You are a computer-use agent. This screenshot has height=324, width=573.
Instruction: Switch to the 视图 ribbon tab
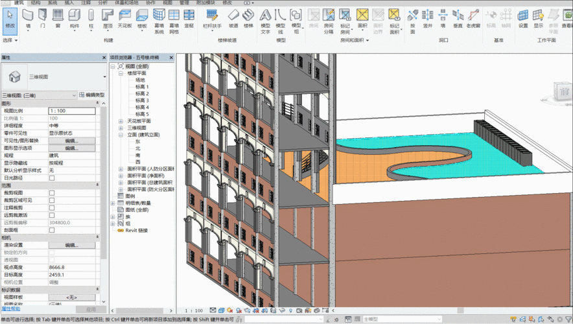(167, 3)
